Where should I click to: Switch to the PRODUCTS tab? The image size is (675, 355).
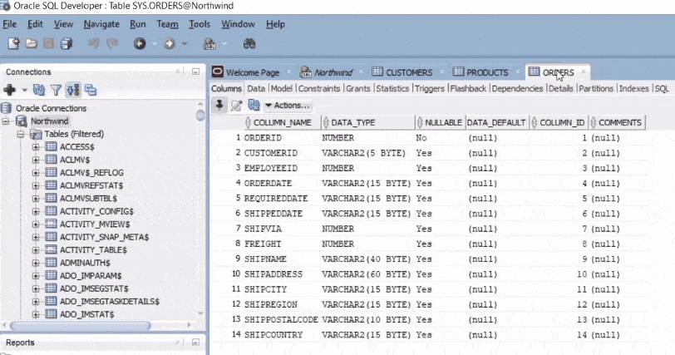[487, 72]
